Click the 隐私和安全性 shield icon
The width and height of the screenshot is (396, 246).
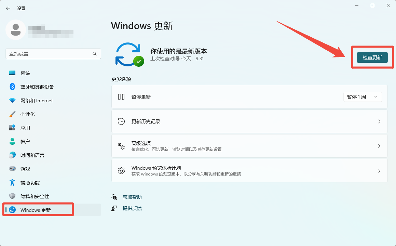pyautogui.click(x=12, y=196)
